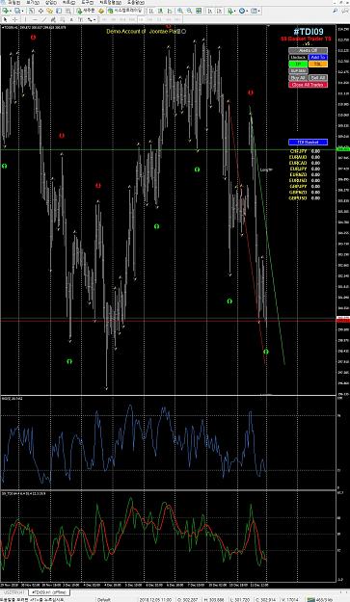Click the GBPUSD basket row
Screen dimensions: 350x602
click(305, 198)
